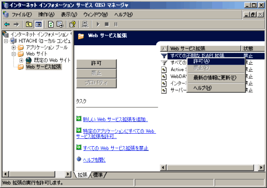Click the 状態 column header
267x188 pixels.
253,49
